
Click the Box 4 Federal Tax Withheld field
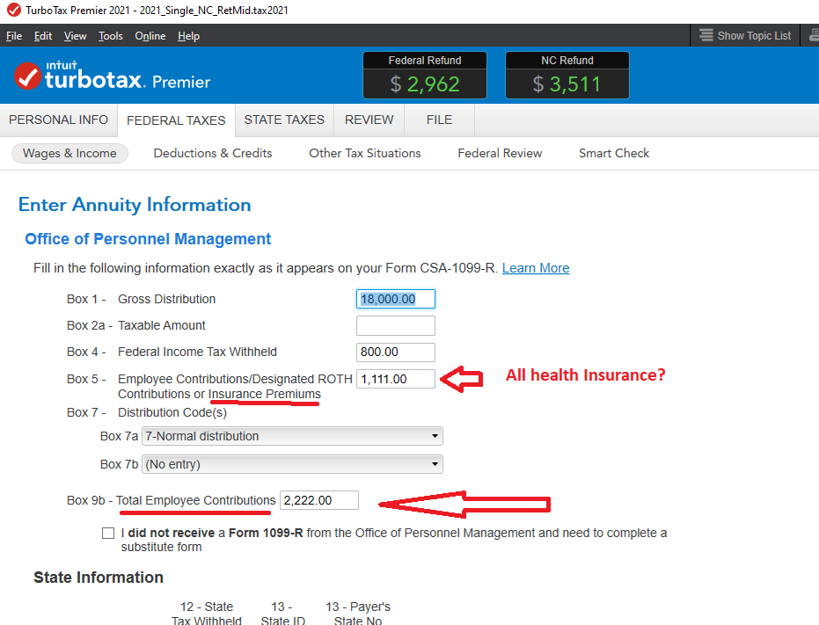(395, 352)
